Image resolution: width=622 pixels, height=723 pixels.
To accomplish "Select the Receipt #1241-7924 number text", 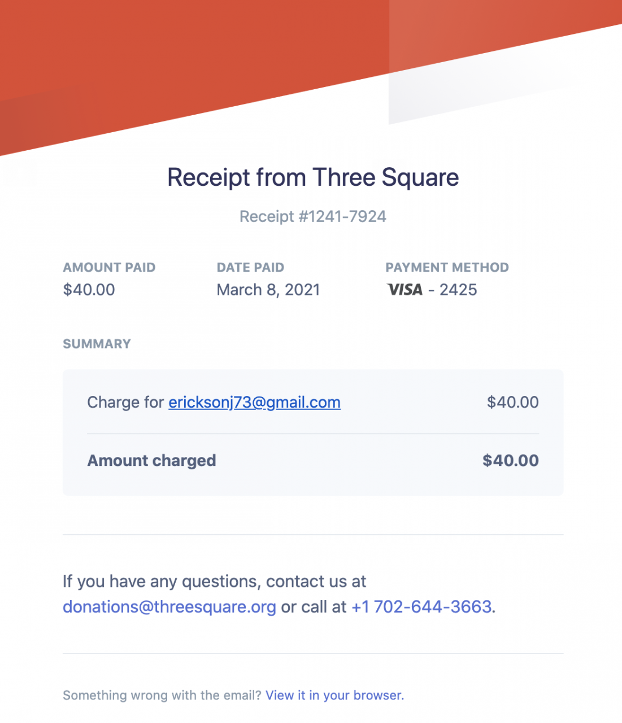I will [313, 216].
